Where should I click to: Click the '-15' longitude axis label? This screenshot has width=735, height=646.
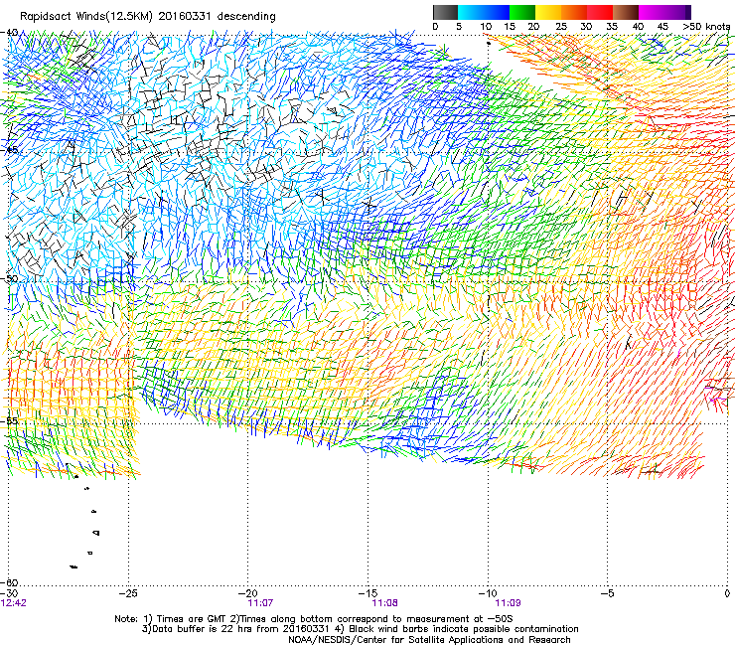367,593
